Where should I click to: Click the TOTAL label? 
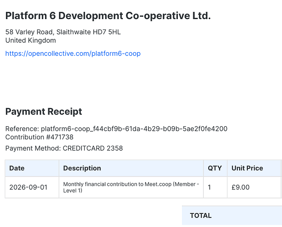pos(201,216)
